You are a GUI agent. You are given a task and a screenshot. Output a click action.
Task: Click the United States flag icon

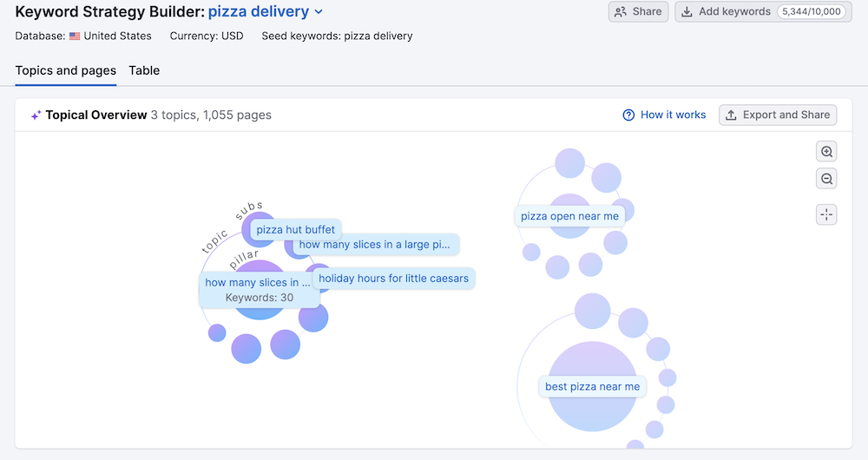pos(75,36)
